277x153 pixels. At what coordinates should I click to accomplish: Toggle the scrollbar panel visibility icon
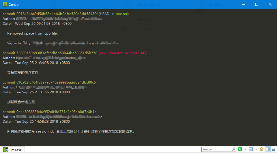pos(268,149)
